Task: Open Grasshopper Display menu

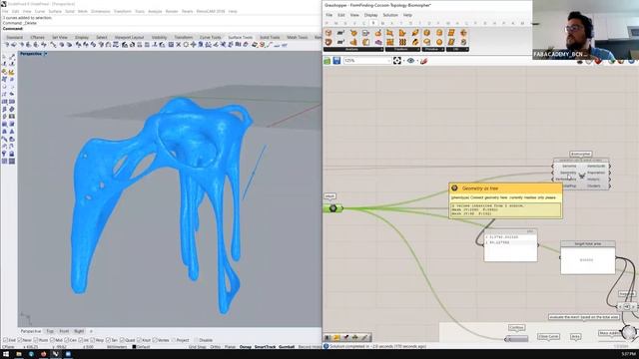Action: click(370, 15)
